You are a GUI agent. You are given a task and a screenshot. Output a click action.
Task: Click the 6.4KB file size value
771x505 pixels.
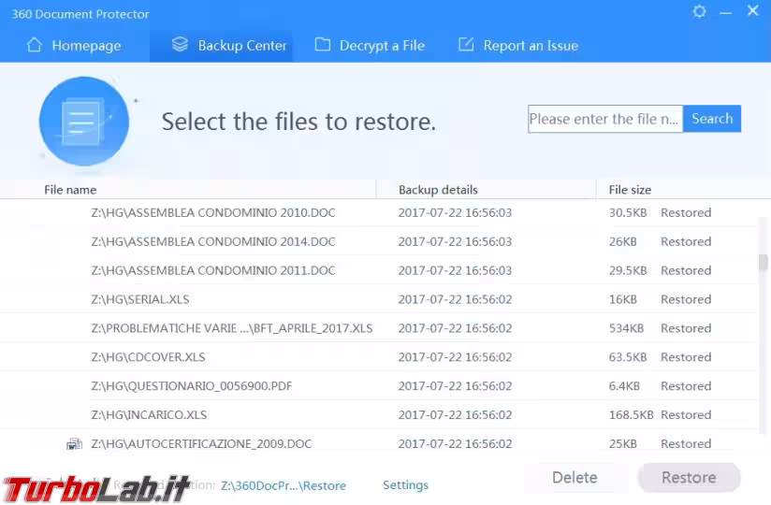coord(624,386)
